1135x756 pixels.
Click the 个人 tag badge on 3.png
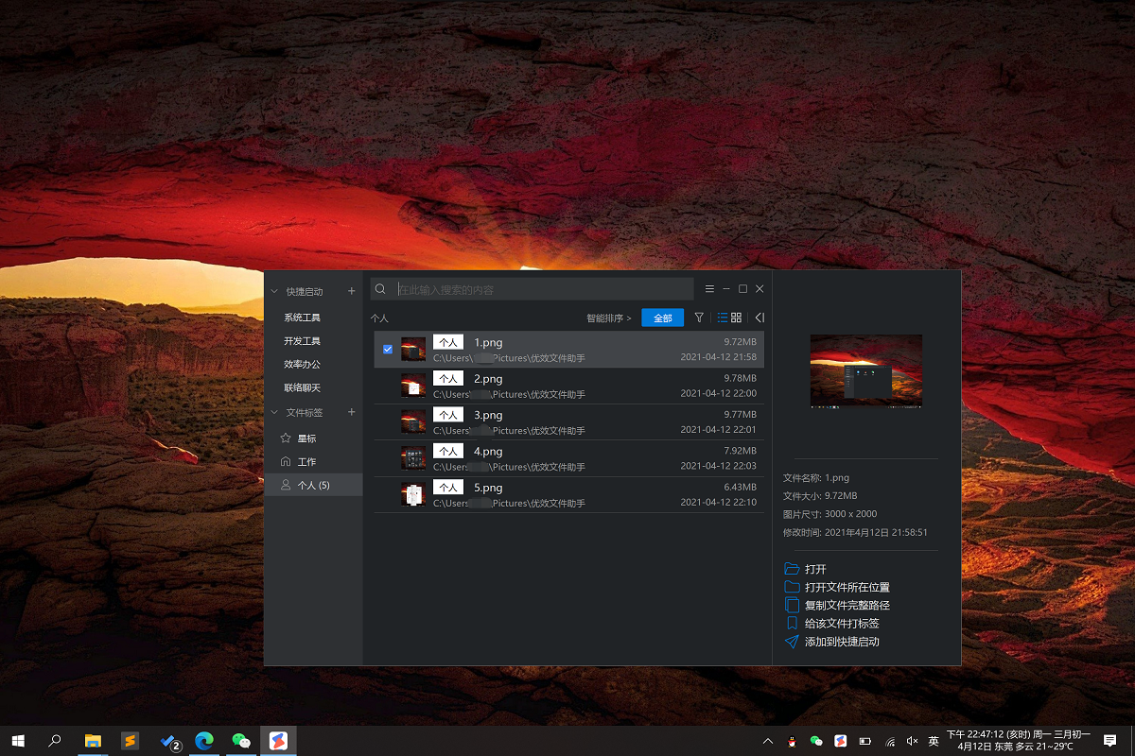pyautogui.click(x=448, y=414)
